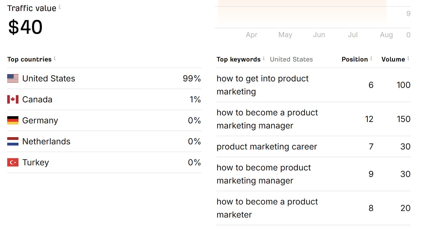
Task: Click the Volume column header
Action: point(393,59)
